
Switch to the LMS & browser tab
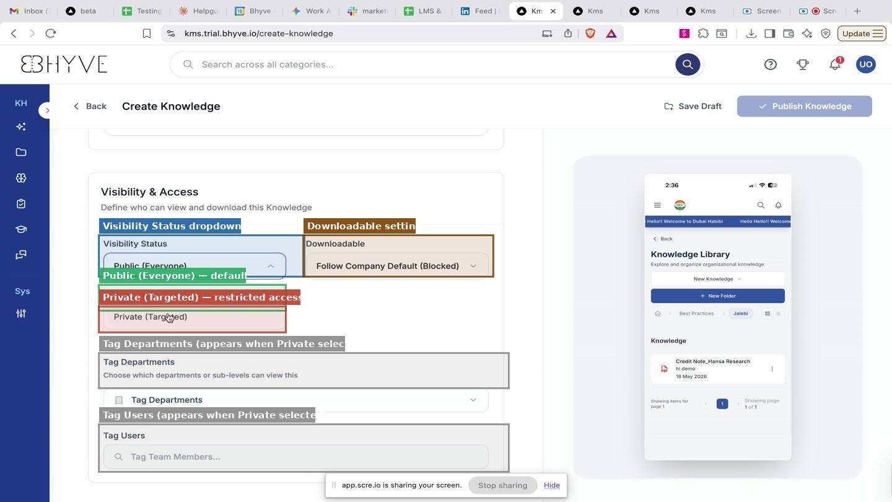pos(423,11)
